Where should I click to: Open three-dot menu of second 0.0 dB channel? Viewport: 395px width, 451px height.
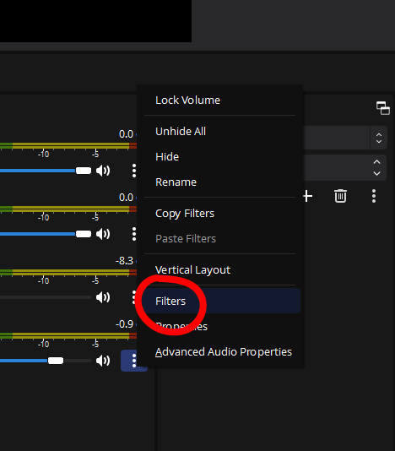point(134,234)
